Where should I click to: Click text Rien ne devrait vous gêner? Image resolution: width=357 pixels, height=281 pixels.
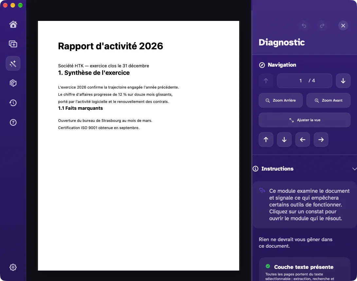(295, 242)
